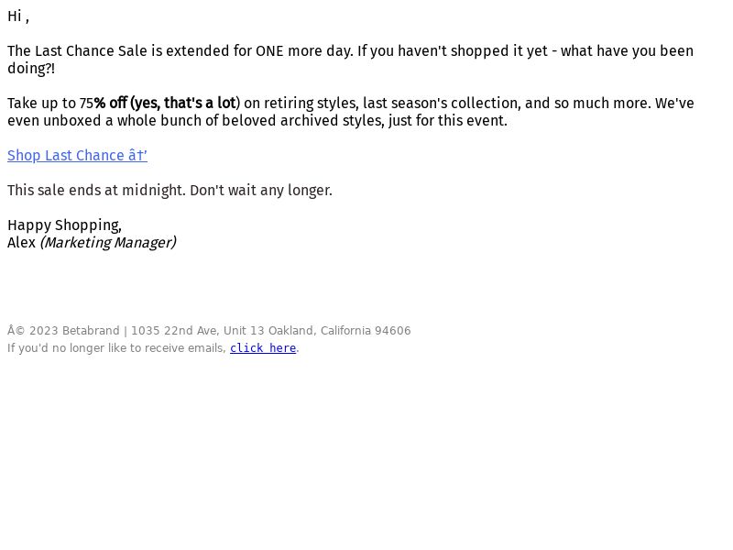The height and width of the screenshot is (550, 733).
Task: Click "Oakland, California 94606" in the footer
Action: [x=339, y=331]
